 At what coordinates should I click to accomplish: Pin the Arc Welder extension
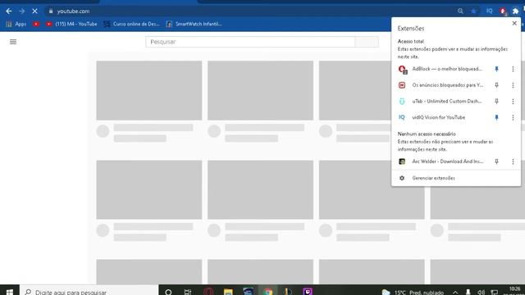(x=496, y=161)
